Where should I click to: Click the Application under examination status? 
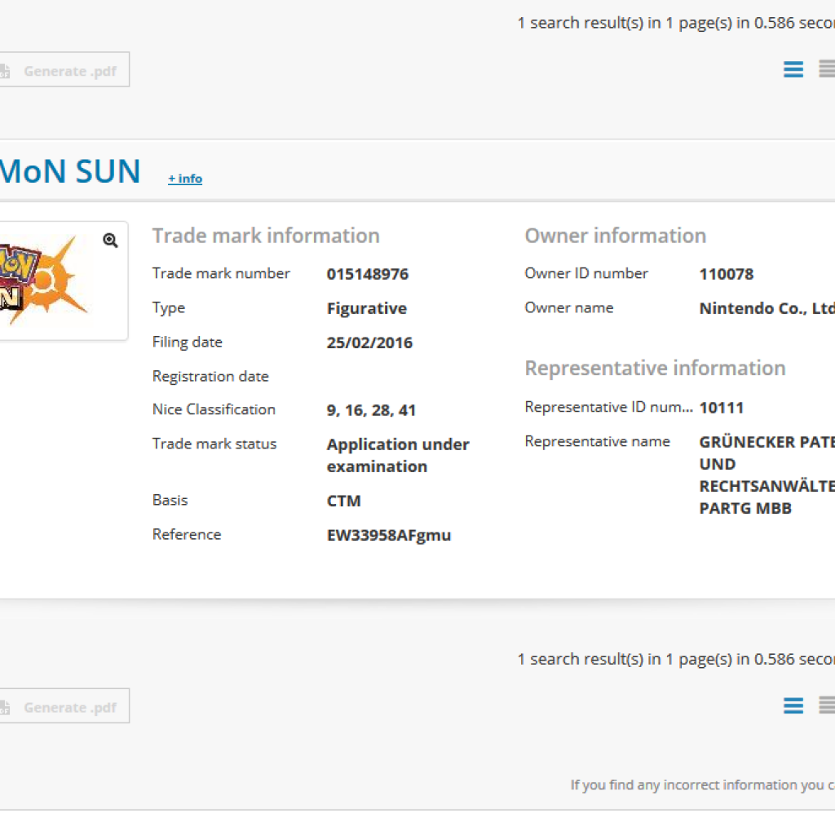point(397,455)
